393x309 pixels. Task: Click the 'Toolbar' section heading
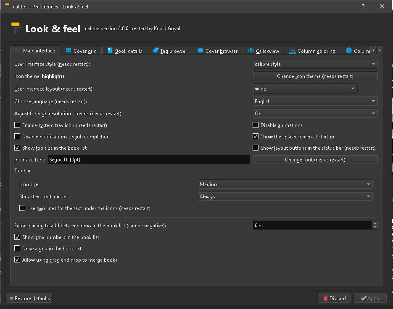point(23,171)
